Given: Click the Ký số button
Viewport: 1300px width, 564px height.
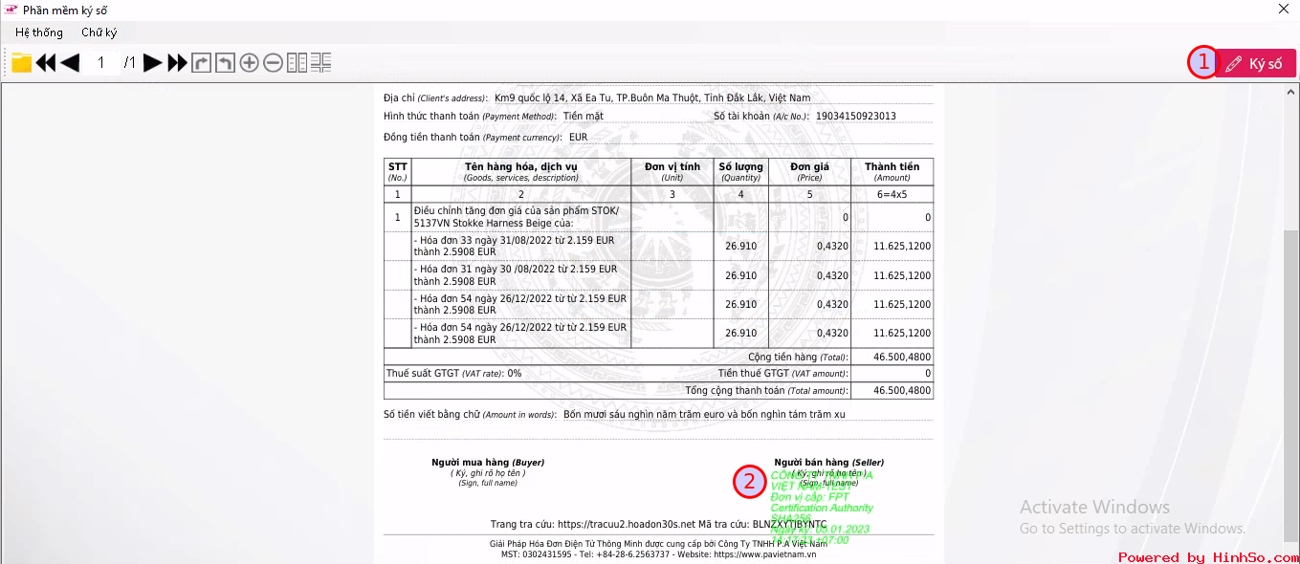Looking at the screenshot, I should tap(1256, 63).
